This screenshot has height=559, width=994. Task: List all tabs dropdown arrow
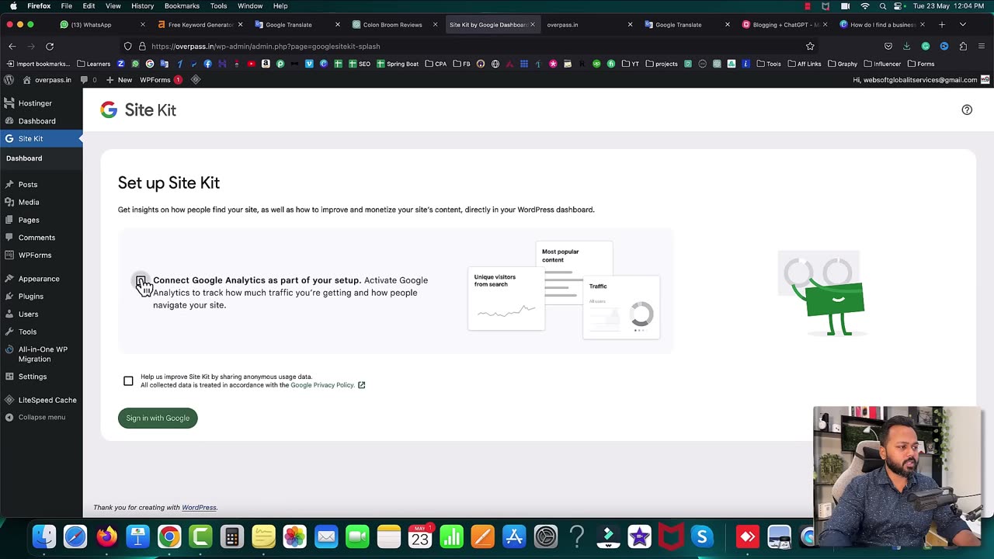point(963,25)
